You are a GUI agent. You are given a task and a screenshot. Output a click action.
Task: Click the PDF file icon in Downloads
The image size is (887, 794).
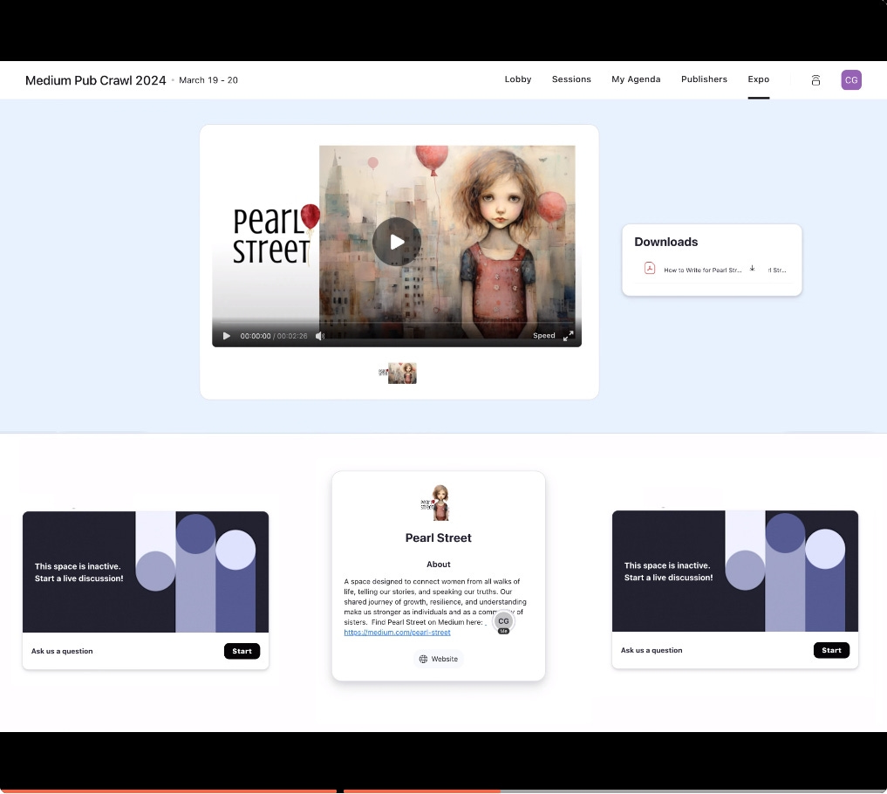650,268
